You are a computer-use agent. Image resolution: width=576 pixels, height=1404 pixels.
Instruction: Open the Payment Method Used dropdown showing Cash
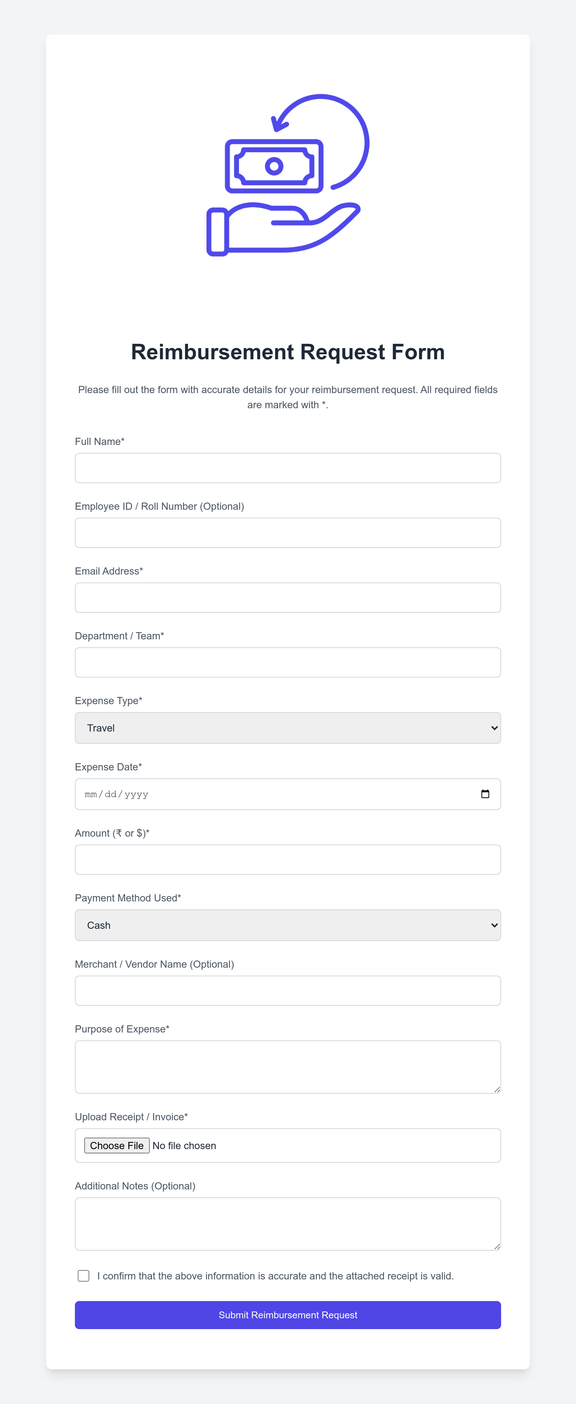(288, 925)
